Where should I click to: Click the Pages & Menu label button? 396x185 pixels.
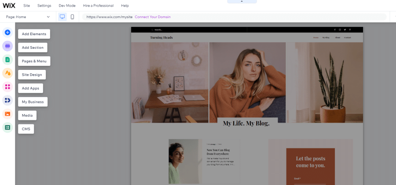(x=34, y=61)
